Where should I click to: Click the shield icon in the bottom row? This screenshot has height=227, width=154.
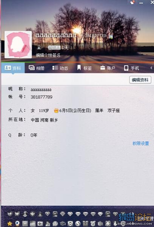70,224
